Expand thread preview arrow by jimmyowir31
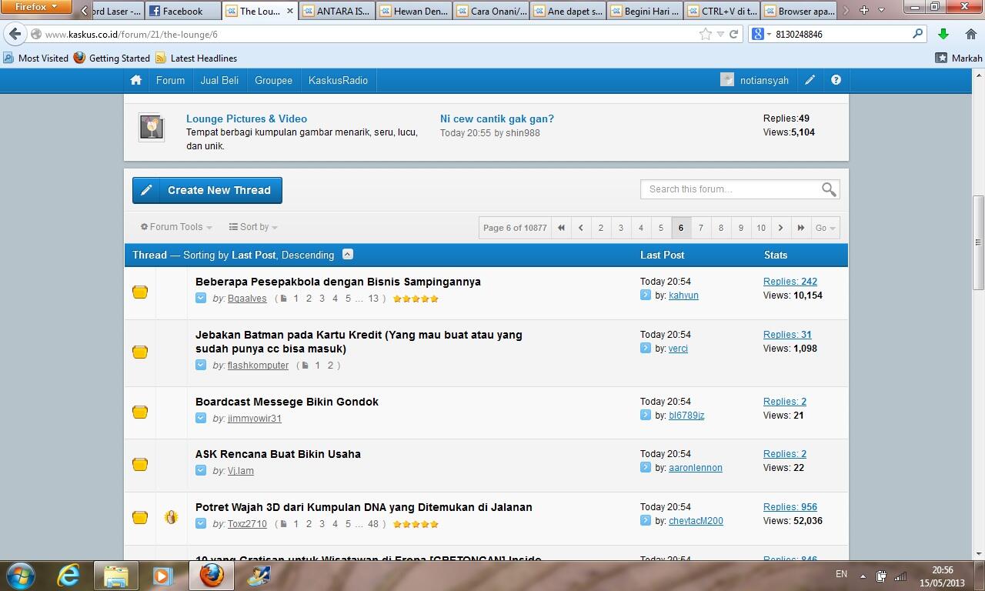Image resolution: width=985 pixels, height=591 pixels. pyautogui.click(x=201, y=418)
